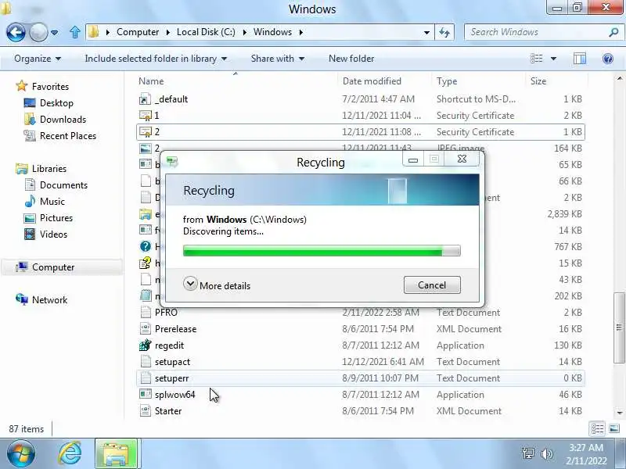Click the Starter XML document icon
626x469 pixels.
[x=146, y=411]
